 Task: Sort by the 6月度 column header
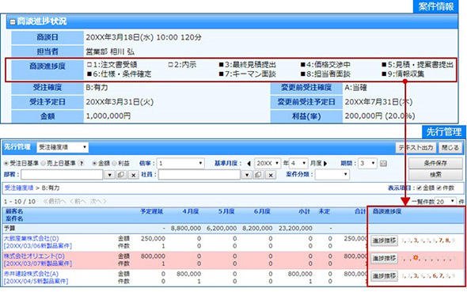pyautogui.click(x=262, y=211)
